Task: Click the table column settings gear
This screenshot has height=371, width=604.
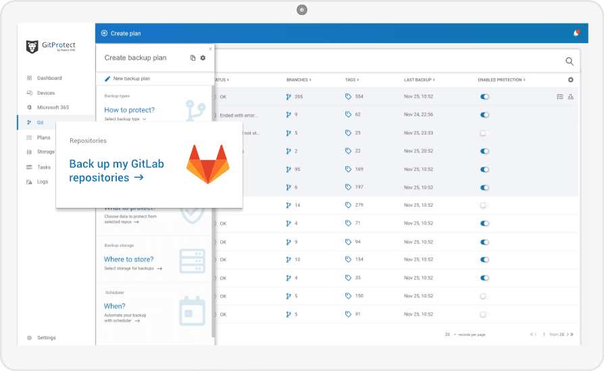Action: 570,80
